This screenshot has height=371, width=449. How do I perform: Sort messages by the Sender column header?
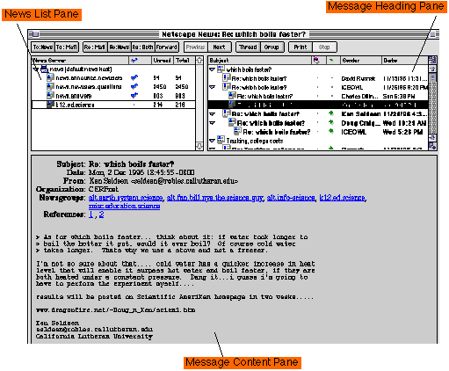(x=361, y=61)
